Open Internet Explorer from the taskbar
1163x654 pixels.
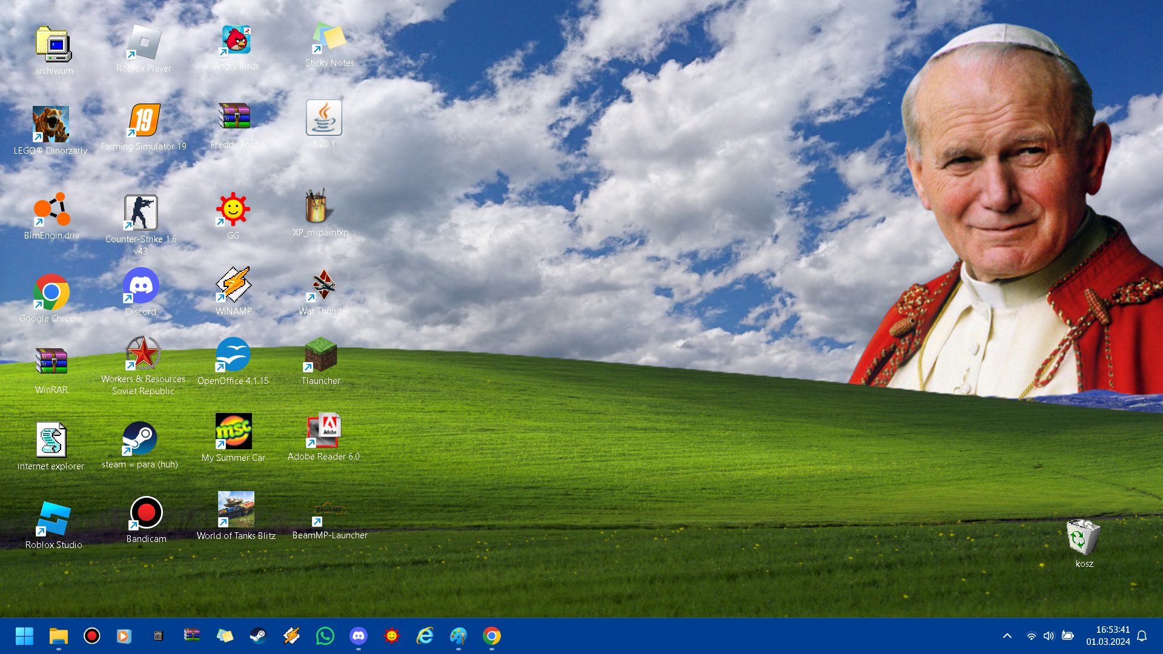pos(425,636)
